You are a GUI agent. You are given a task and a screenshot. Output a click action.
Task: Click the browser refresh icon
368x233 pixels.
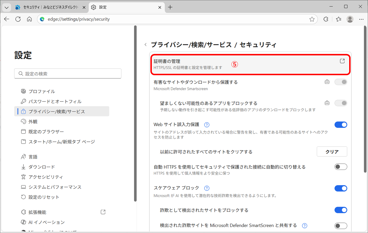pyautogui.click(x=18, y=19)
